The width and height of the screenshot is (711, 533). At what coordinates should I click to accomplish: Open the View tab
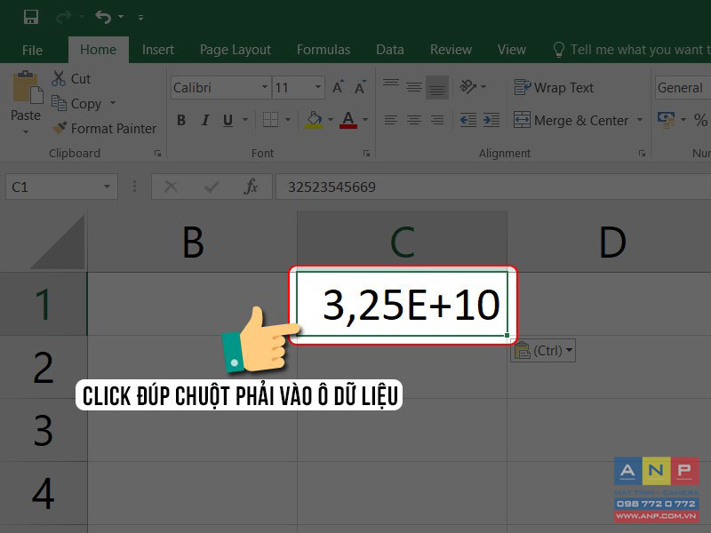click(512, 50)
